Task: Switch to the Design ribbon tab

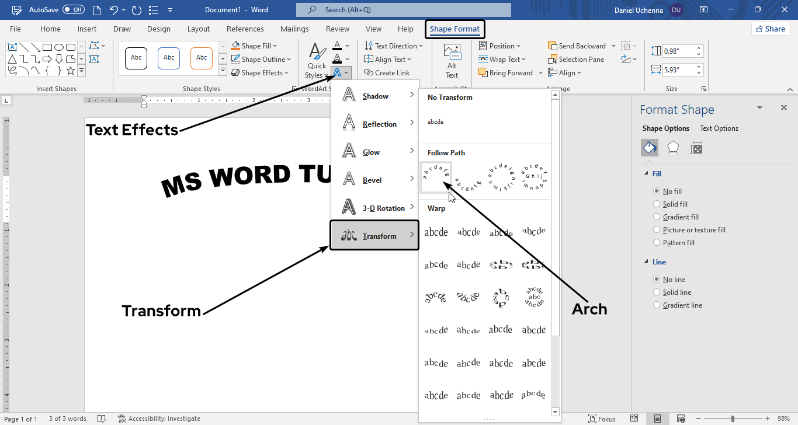Action: point(159,29)
